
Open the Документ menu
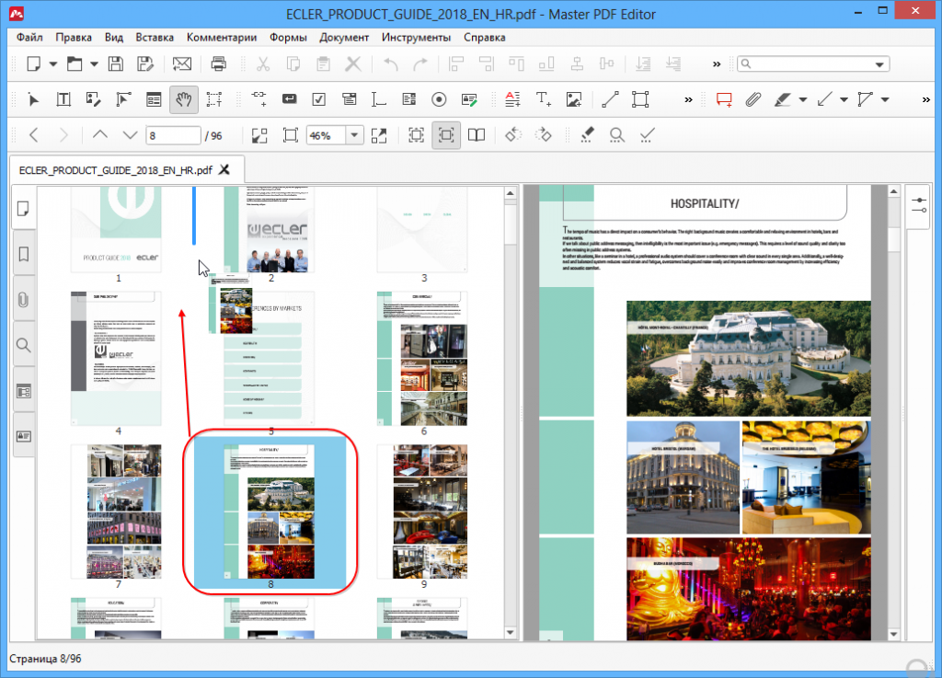344,38
